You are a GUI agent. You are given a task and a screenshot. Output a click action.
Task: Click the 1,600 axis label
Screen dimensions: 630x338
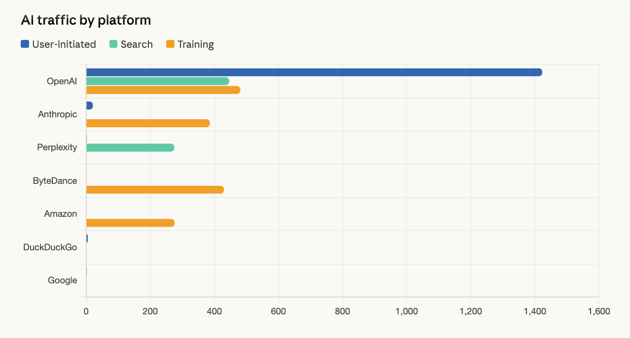(x=598, y=311)
